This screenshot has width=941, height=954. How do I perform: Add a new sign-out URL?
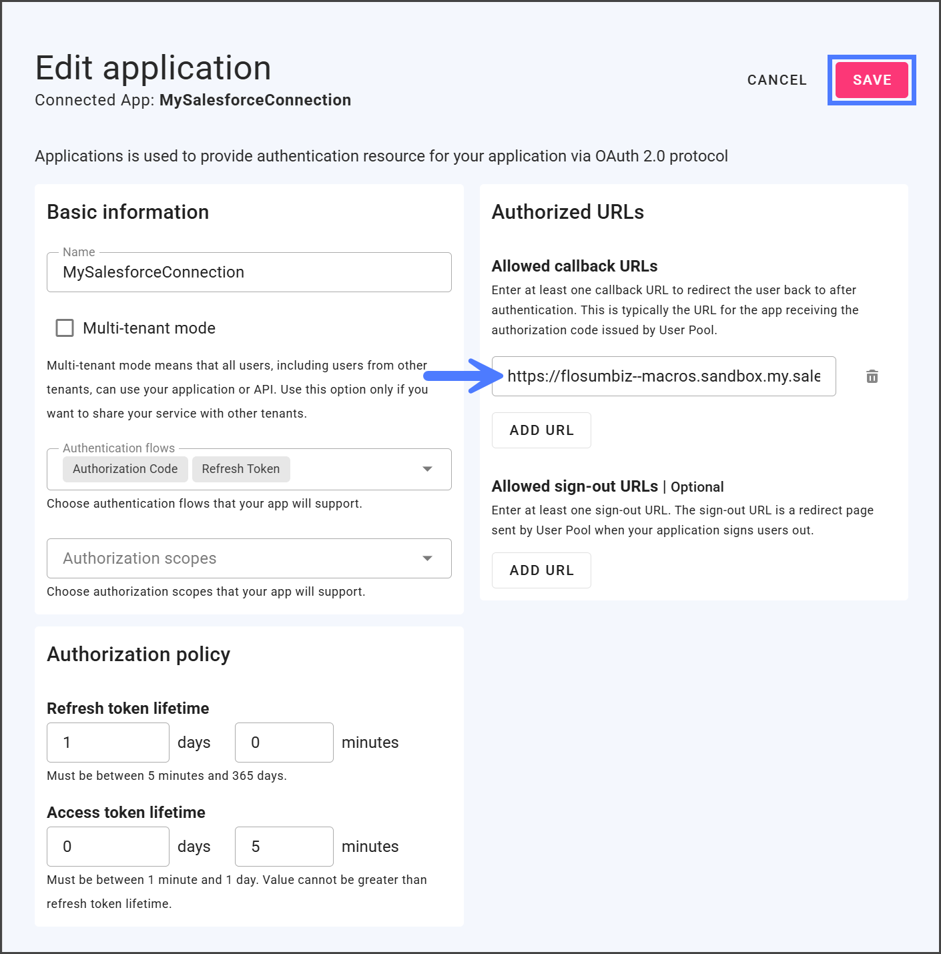point(541,570)
